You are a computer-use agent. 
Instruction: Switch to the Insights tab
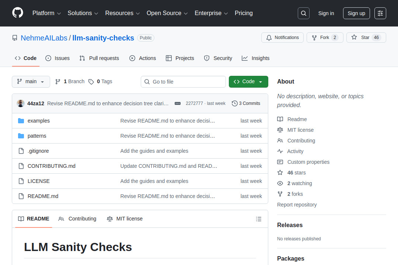256,58
